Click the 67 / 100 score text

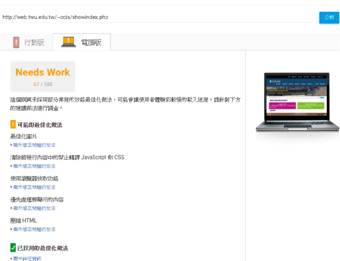(x=43, y=84)
